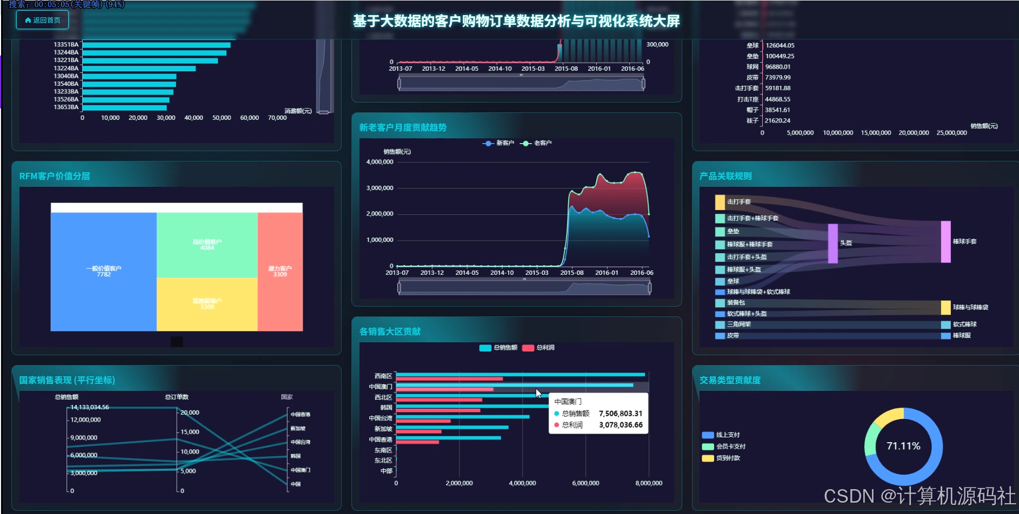Select the 一般价值客户 7782 treemap block
The width and height of the screenshot is (1019, 514).
pyautogui.click(x=104, y=272)
